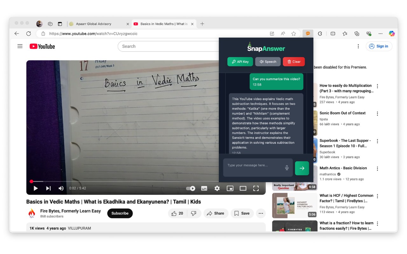This screenshot has height=254, width=407.
Task: Open browser Settings and more menu
Action: pyautogui.click(x=380, y=33)
